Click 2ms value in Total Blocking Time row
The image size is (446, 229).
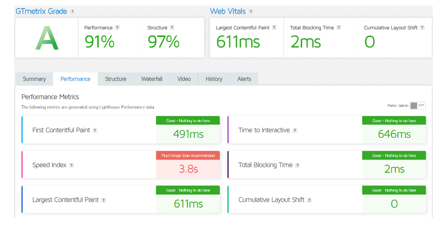point(394,169)
